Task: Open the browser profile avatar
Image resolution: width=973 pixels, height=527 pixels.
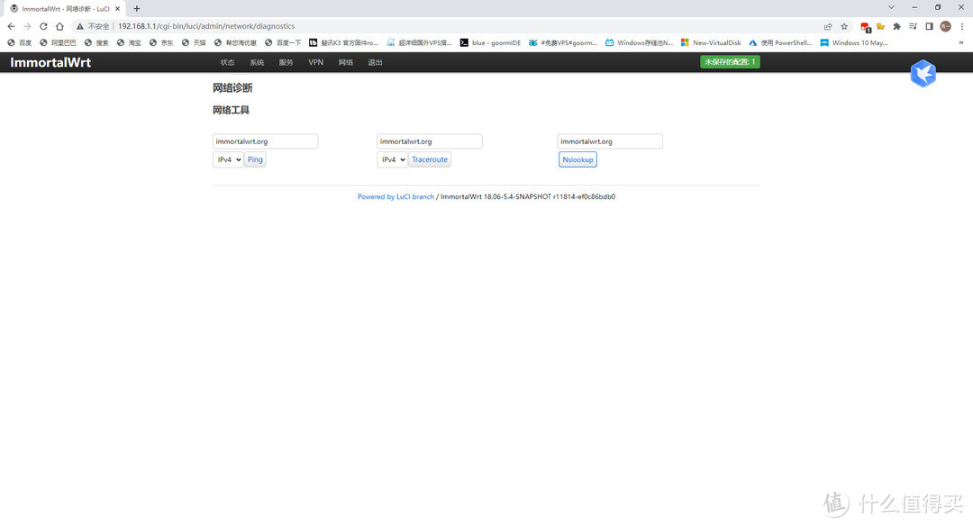Action: tap(945, 26)
